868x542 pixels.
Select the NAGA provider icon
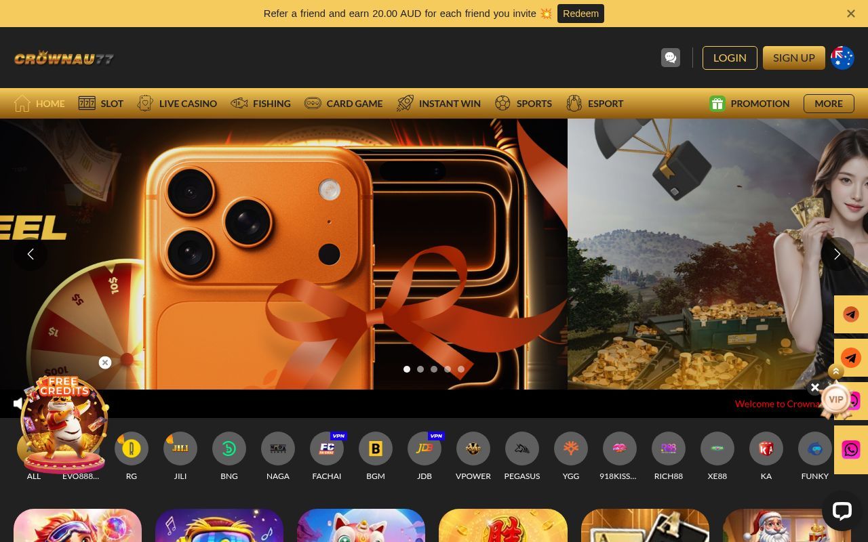(x=278, y=449)
